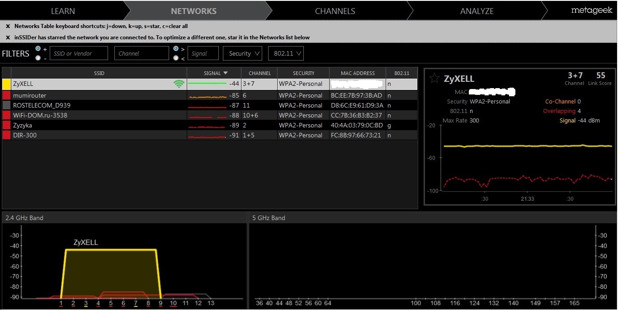Click the yellow swatch of ZyXELL row

point(6,84)
